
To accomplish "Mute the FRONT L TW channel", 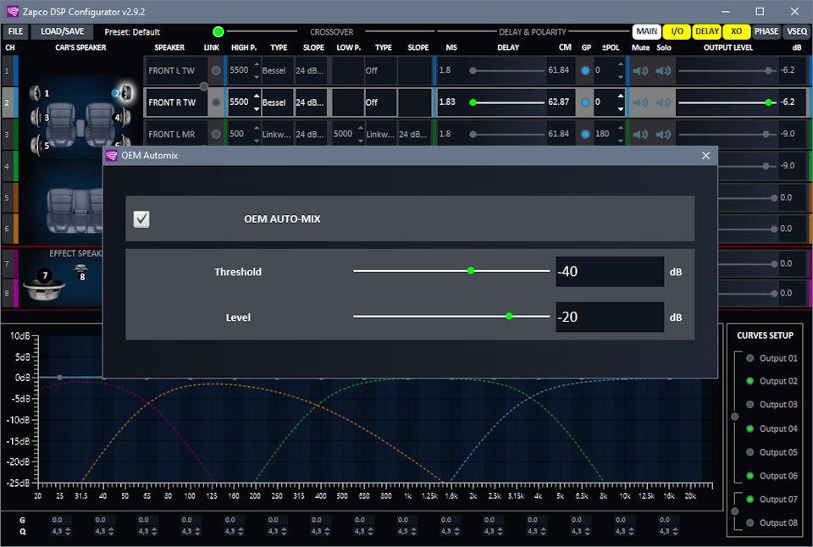I will [x=641, y=70].
